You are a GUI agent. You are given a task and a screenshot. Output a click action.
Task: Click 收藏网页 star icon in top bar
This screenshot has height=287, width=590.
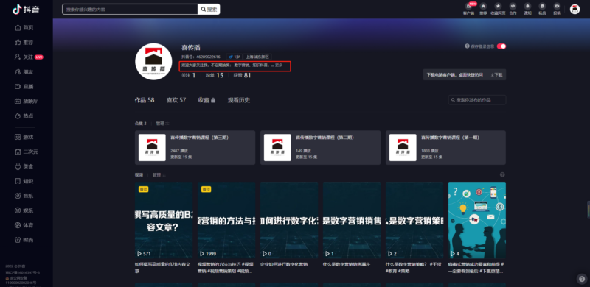pos(498,9)
